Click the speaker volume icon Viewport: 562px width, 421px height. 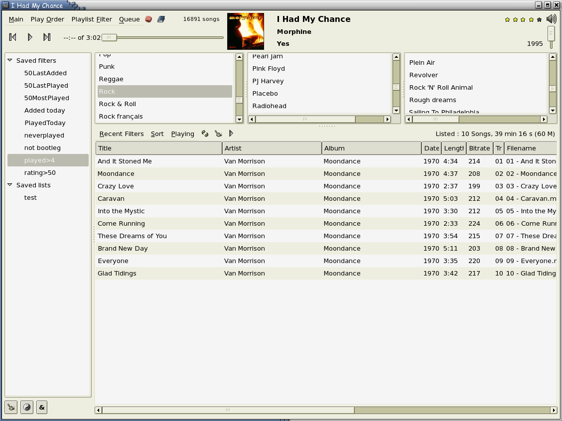click(551, 19)
